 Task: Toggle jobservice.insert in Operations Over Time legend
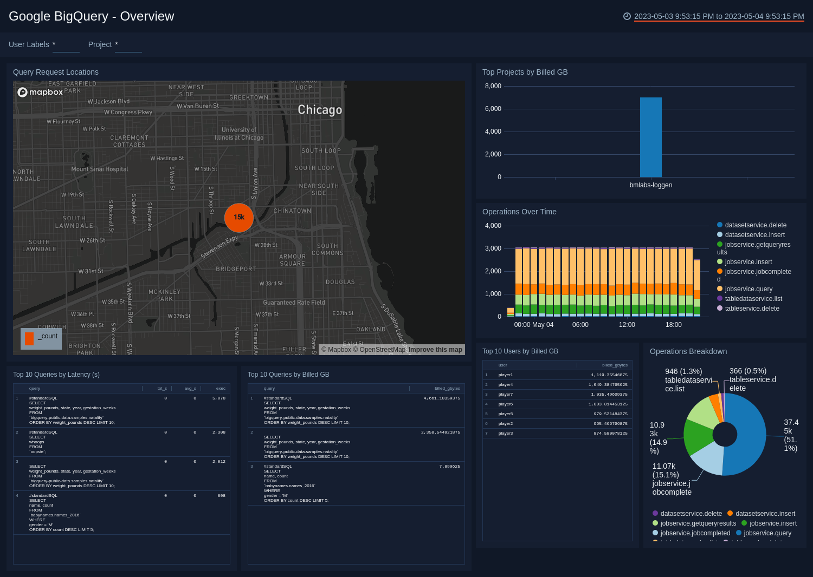(x=744, y=262)
